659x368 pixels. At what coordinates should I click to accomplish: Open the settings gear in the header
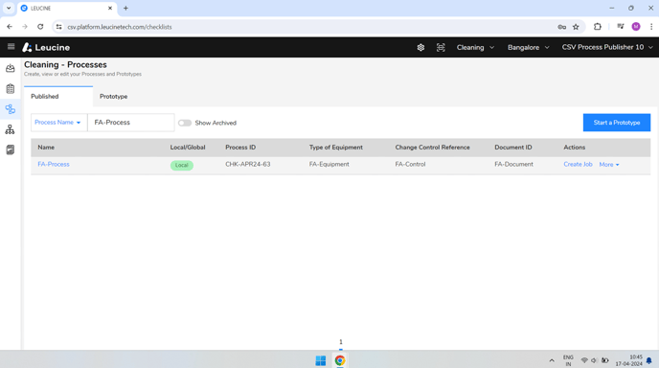tap(420, 48)
